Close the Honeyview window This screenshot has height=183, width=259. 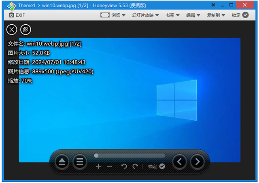244,5
